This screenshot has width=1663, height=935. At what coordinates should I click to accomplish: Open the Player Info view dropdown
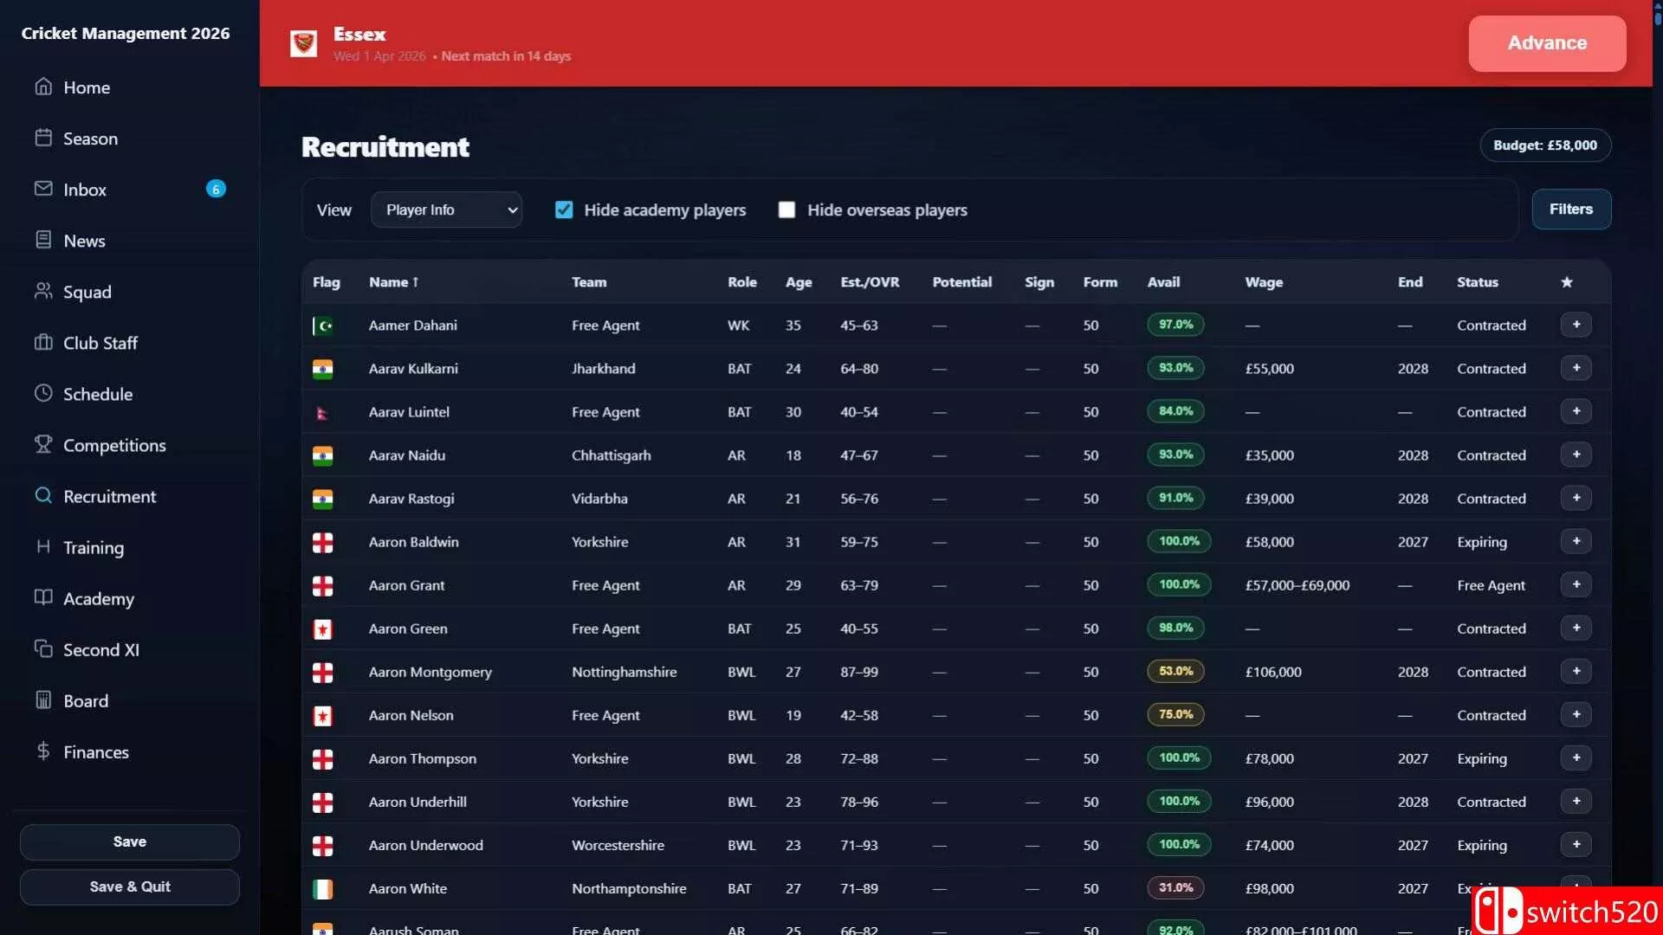point(446,210)
